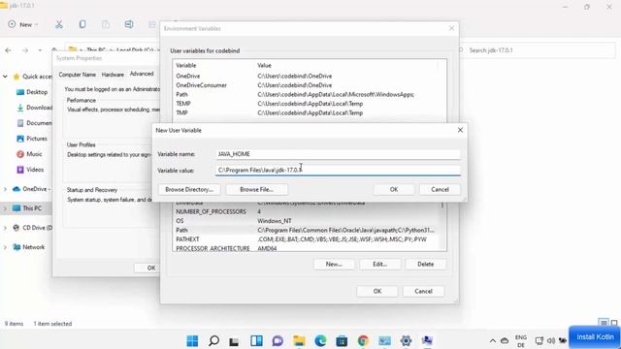Click the Search jdk-17.0.1 box
The image size is (621, 349).
tap(538, 50)
